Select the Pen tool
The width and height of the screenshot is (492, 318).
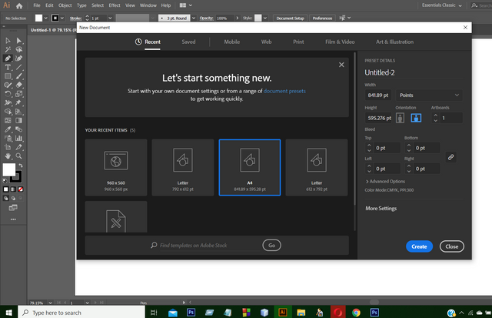8,59
